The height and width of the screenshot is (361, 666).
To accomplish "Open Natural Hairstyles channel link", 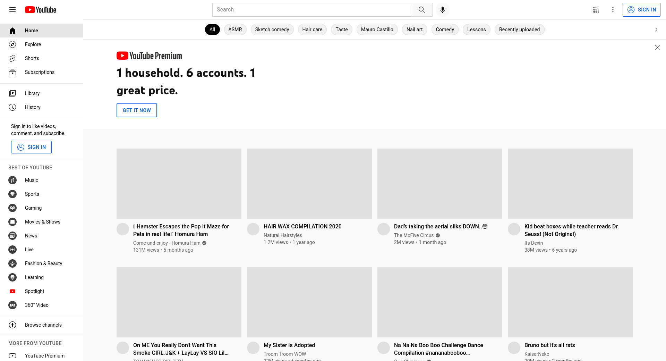I will coord(283,235).
